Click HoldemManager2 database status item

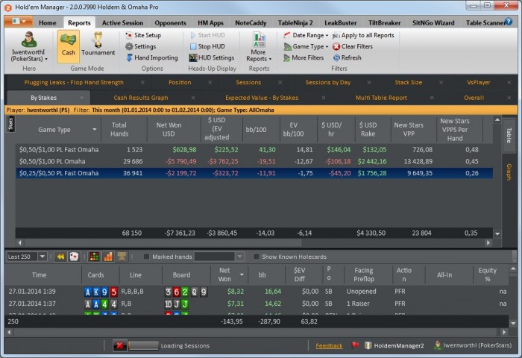[394, 345]
